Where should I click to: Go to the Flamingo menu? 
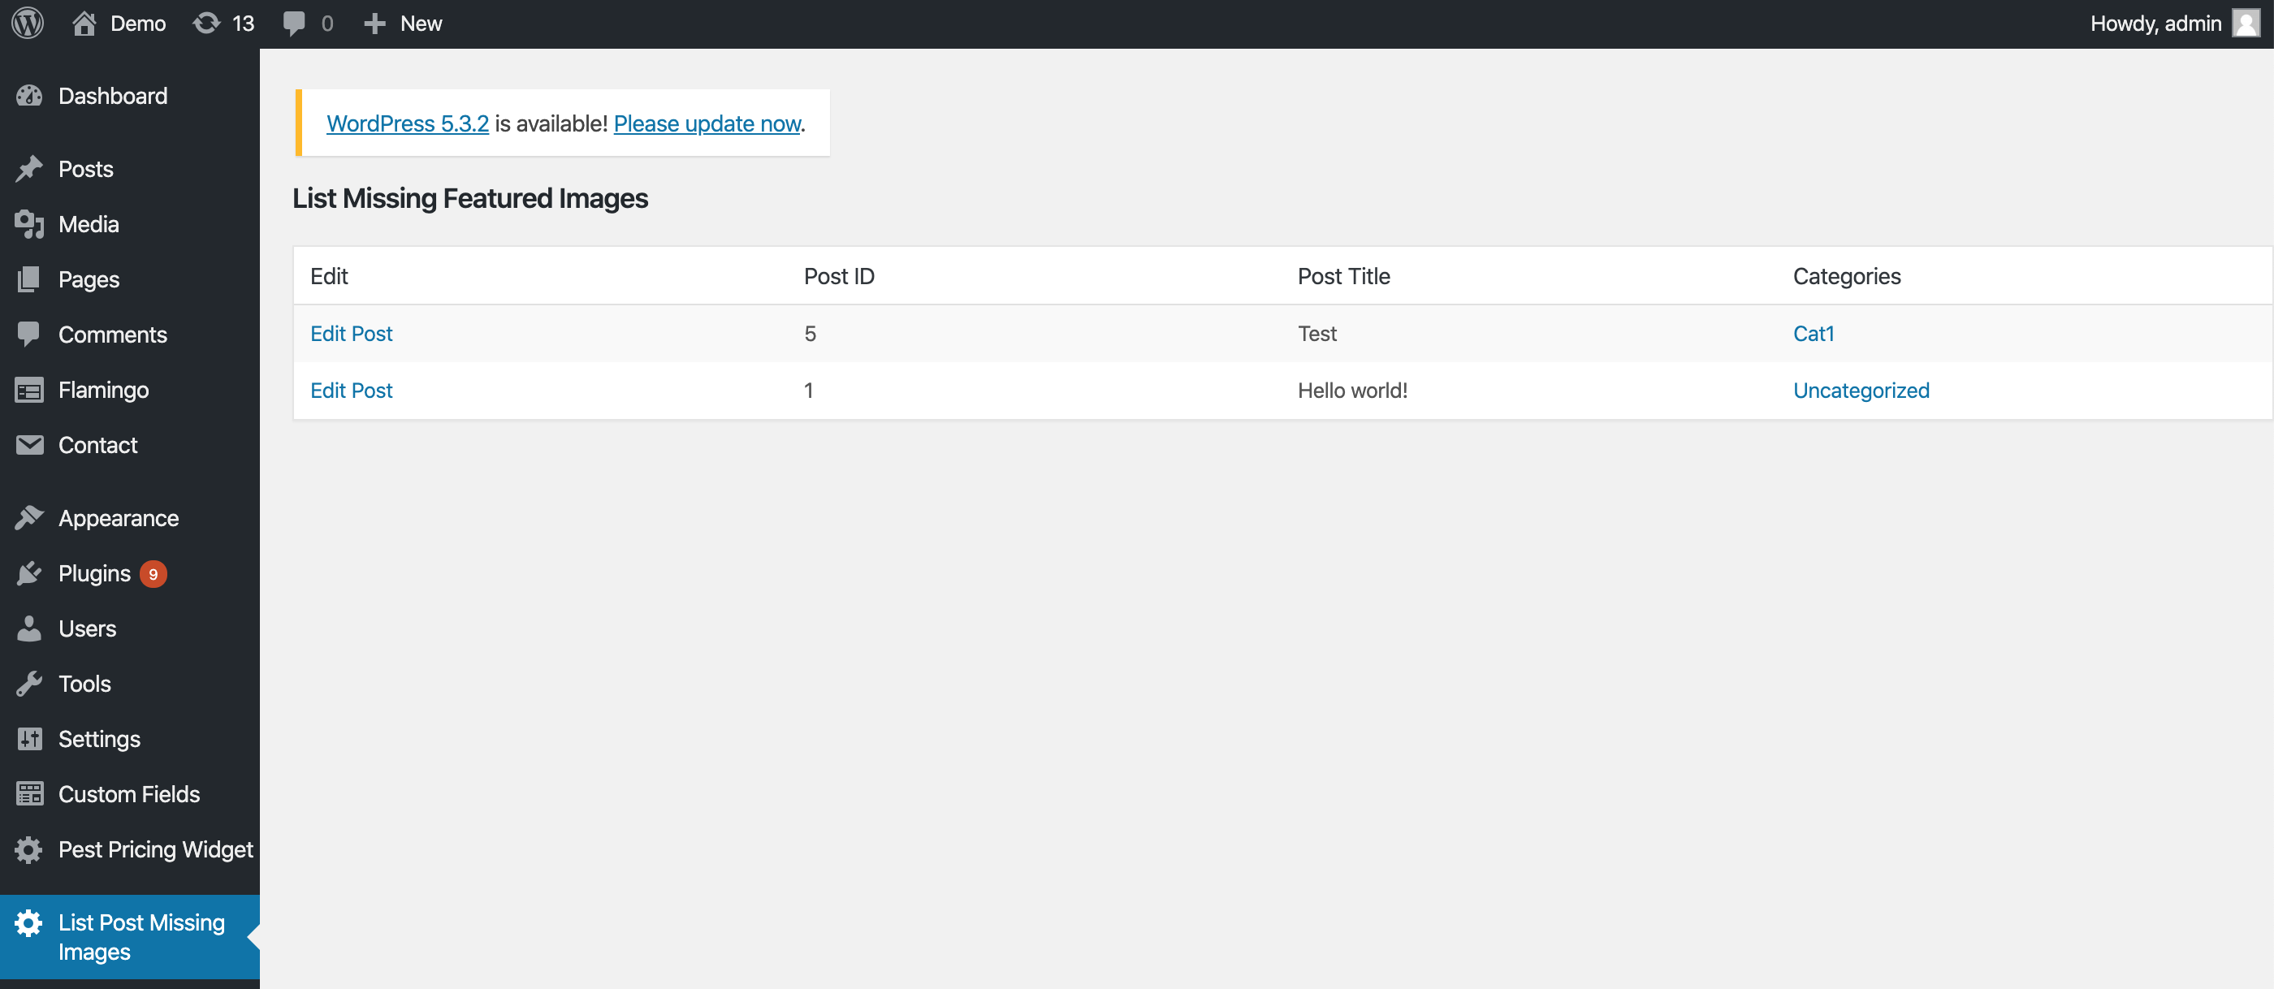coord(103,390)
